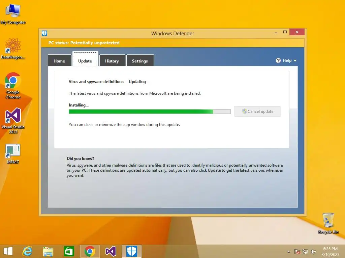Open the network tray icon
This screenshot has width=345, height=258.
click(305, 251)
